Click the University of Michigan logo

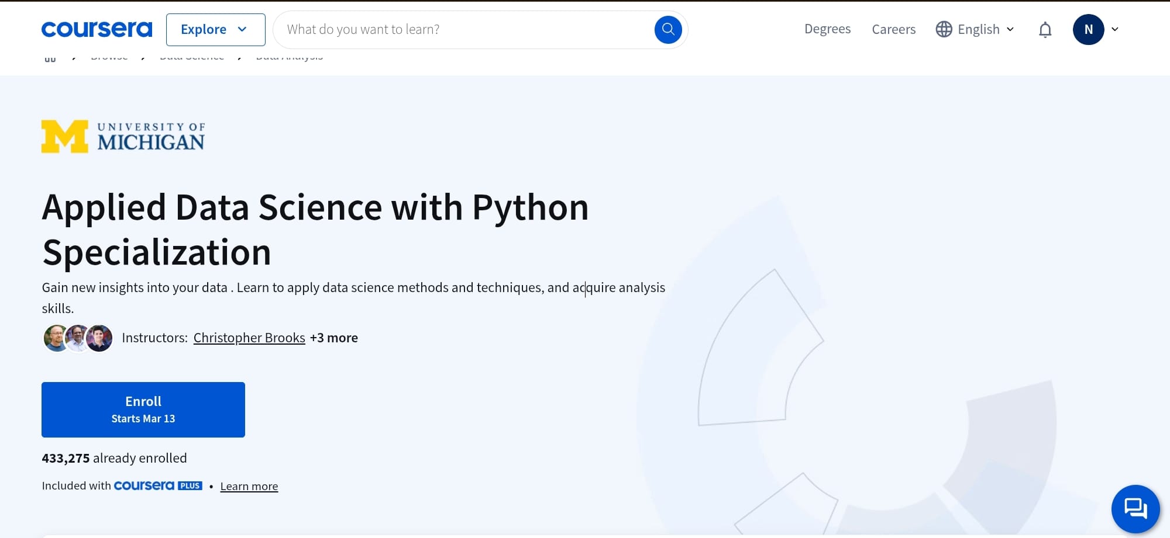click(123, 137)
